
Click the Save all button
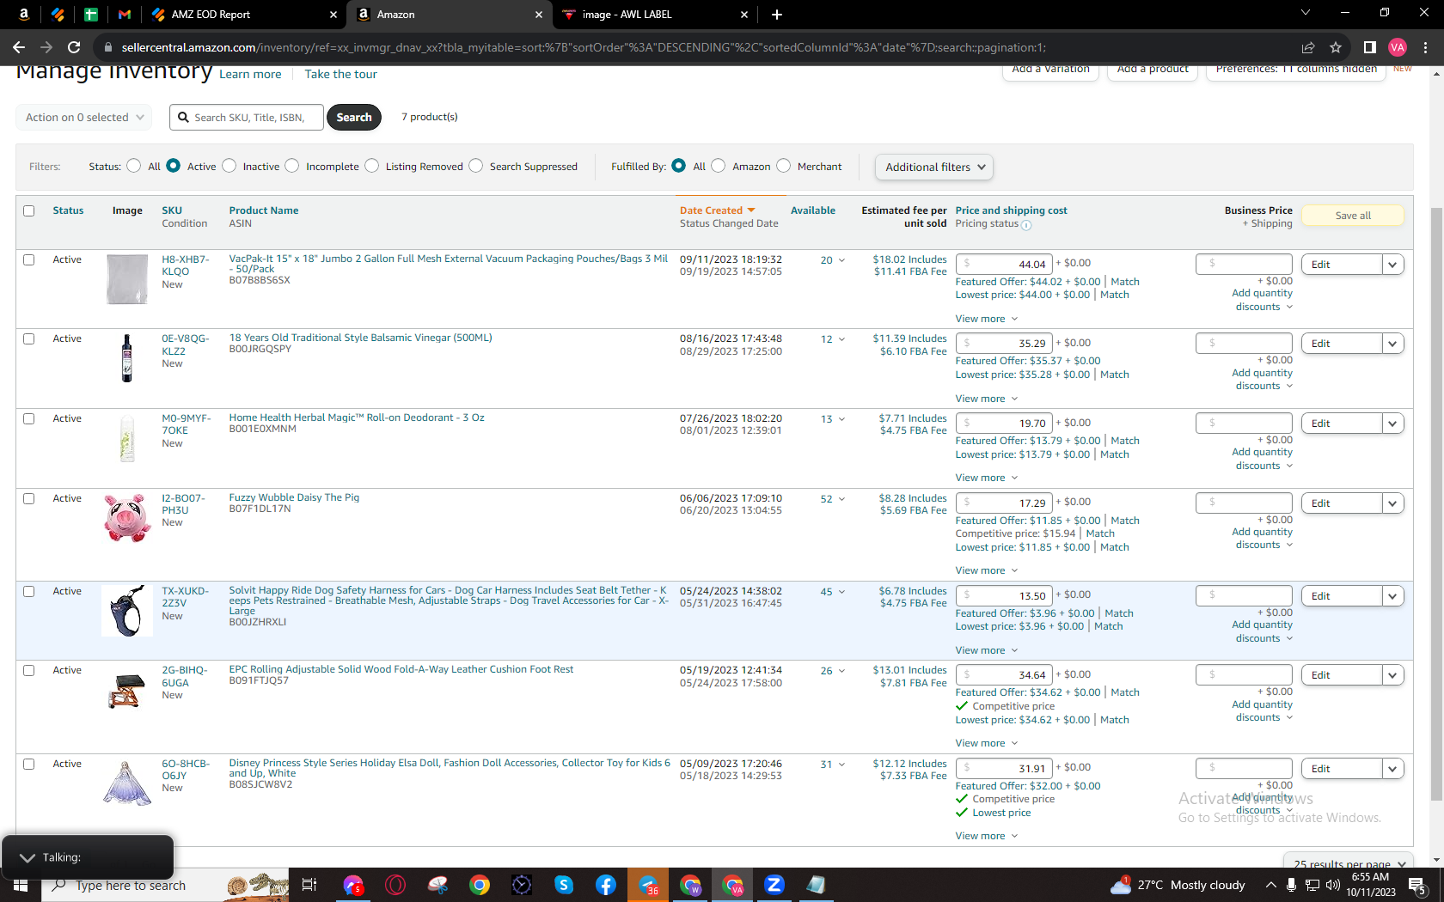point(1353,216)
